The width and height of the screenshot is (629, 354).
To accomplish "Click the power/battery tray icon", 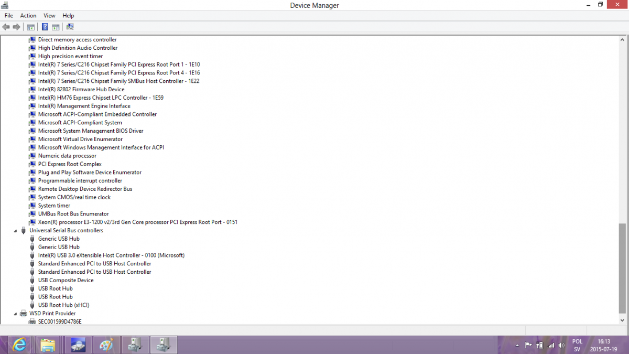I will coord(539,345).
